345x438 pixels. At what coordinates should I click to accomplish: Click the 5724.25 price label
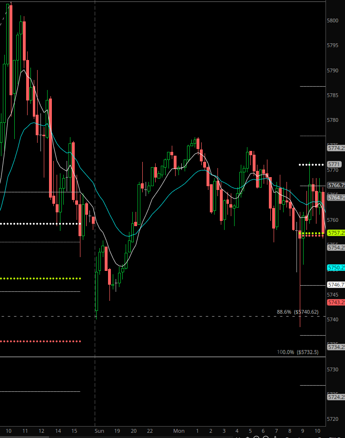(336, 397)
